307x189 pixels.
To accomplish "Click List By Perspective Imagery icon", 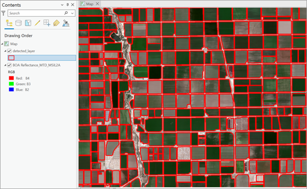I will 66,23.
